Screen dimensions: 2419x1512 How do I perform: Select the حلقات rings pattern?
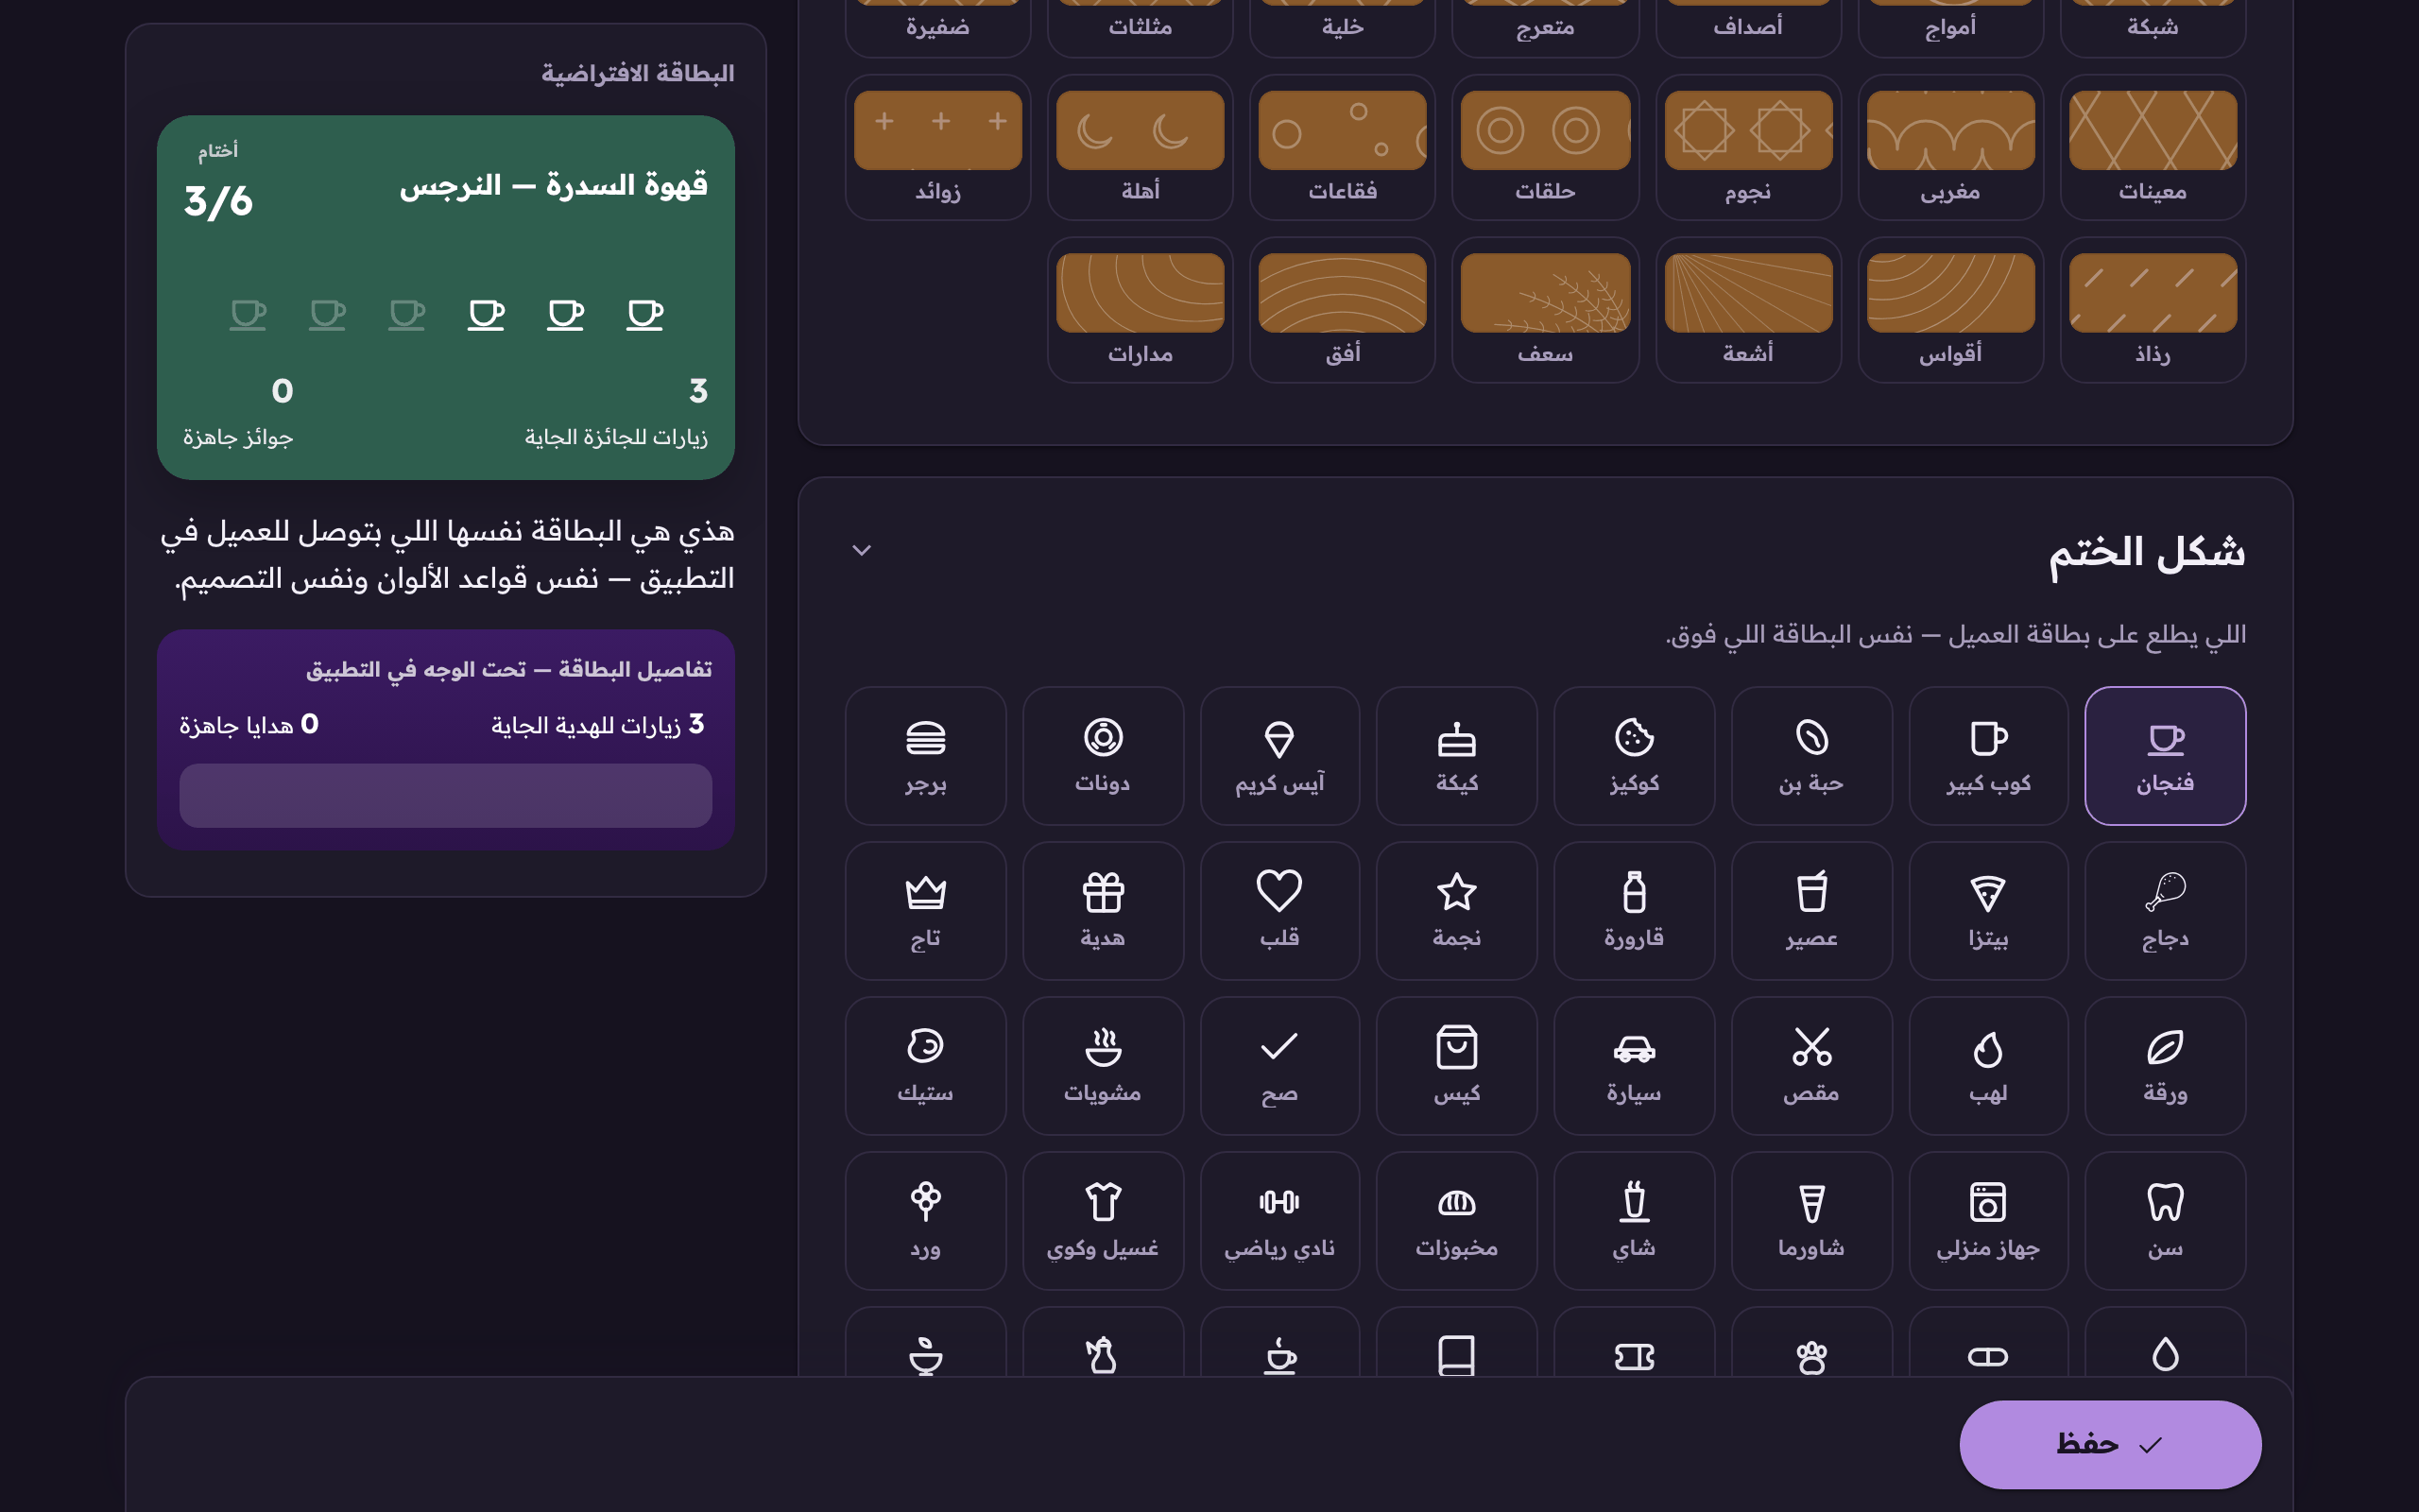(x=1545, y=147)
